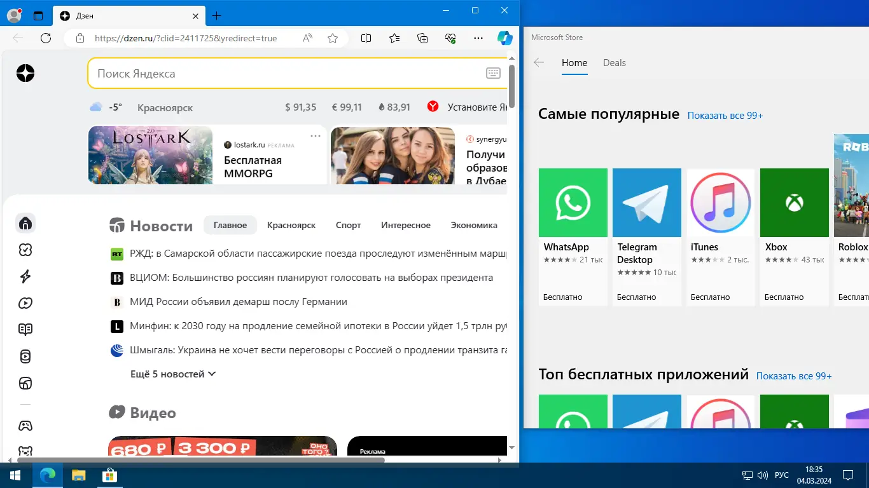Open the Home section in Dzen sidebar

click(x=25, y=223)
